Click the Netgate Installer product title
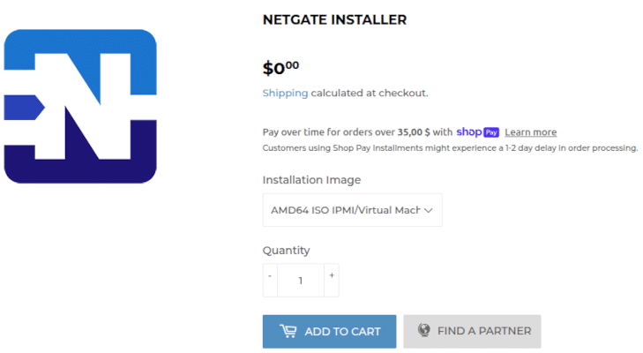 [334, 19]
